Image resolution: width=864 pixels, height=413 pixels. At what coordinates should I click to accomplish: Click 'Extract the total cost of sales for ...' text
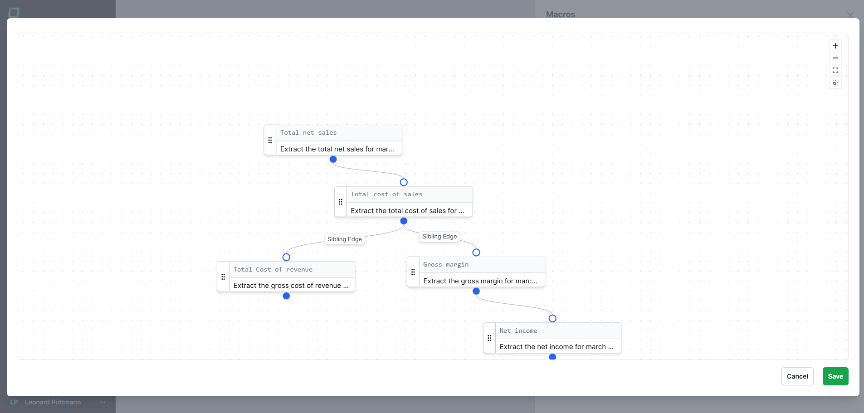click(407, 210)
